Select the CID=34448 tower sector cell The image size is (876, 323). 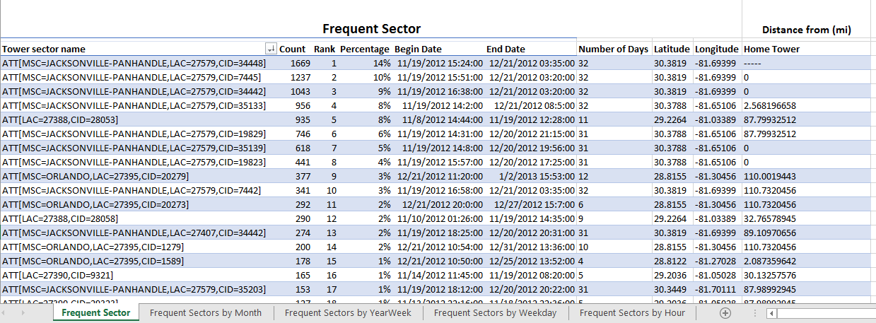[x=134, y=63]
